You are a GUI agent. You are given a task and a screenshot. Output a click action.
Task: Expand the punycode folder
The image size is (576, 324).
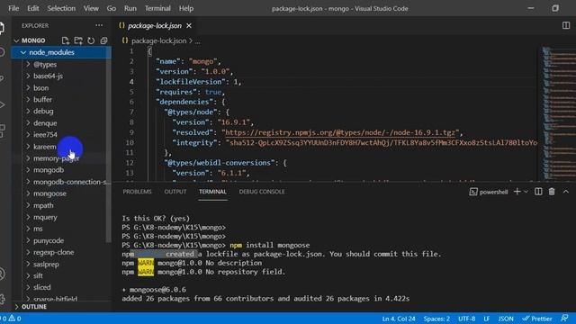[49, 240]
